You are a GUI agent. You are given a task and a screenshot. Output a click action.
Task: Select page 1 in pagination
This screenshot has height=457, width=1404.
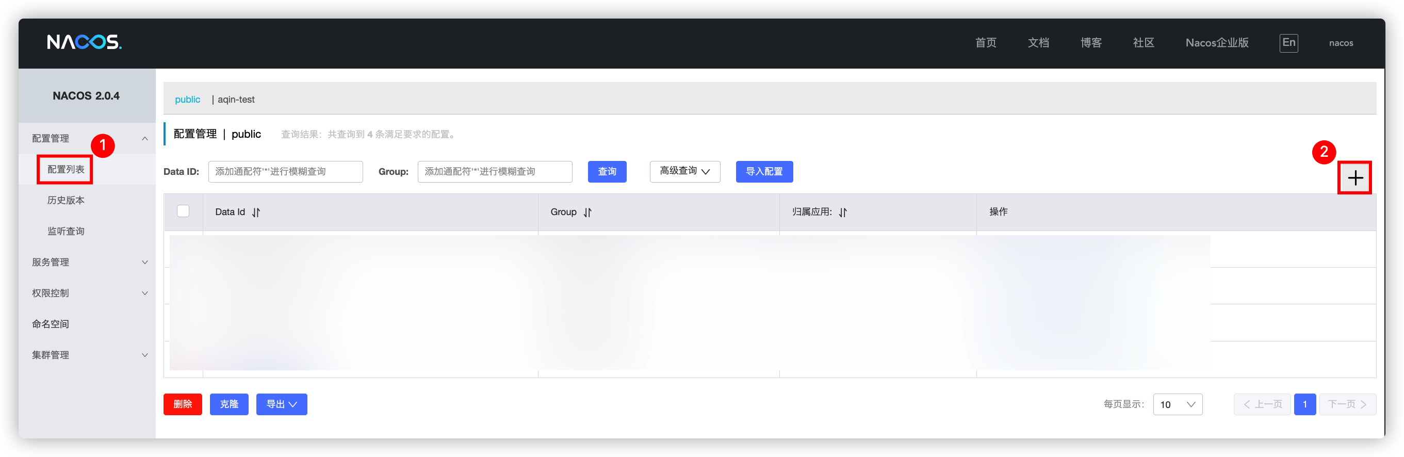pyautogui.click(x=1305, y=404)
